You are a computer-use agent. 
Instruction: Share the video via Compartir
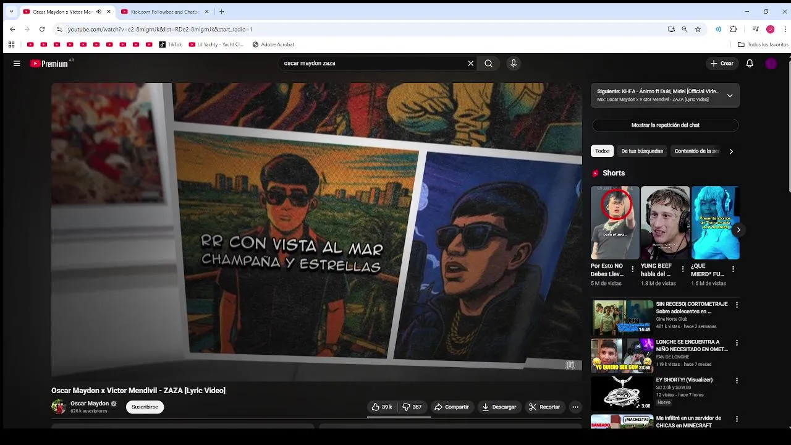pos(452,407)
